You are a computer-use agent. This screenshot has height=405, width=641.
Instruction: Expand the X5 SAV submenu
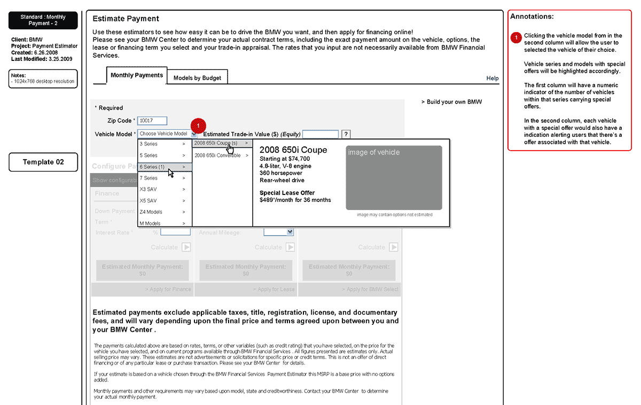(164, 201)
